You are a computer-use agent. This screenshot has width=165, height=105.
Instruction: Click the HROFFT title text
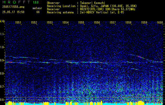(x=16, y=2)
